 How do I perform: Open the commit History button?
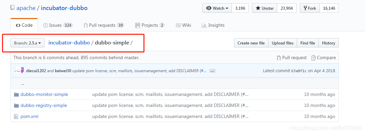tap(328, 43)
